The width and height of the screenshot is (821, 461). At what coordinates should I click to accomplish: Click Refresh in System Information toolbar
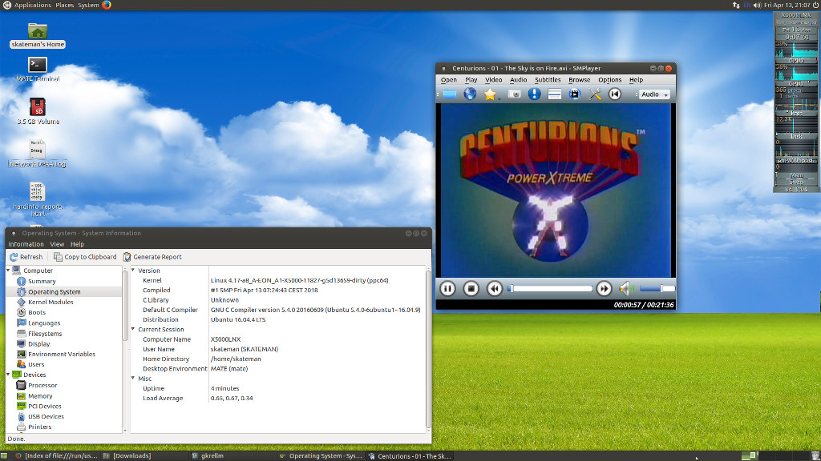[x=26, y=257]
